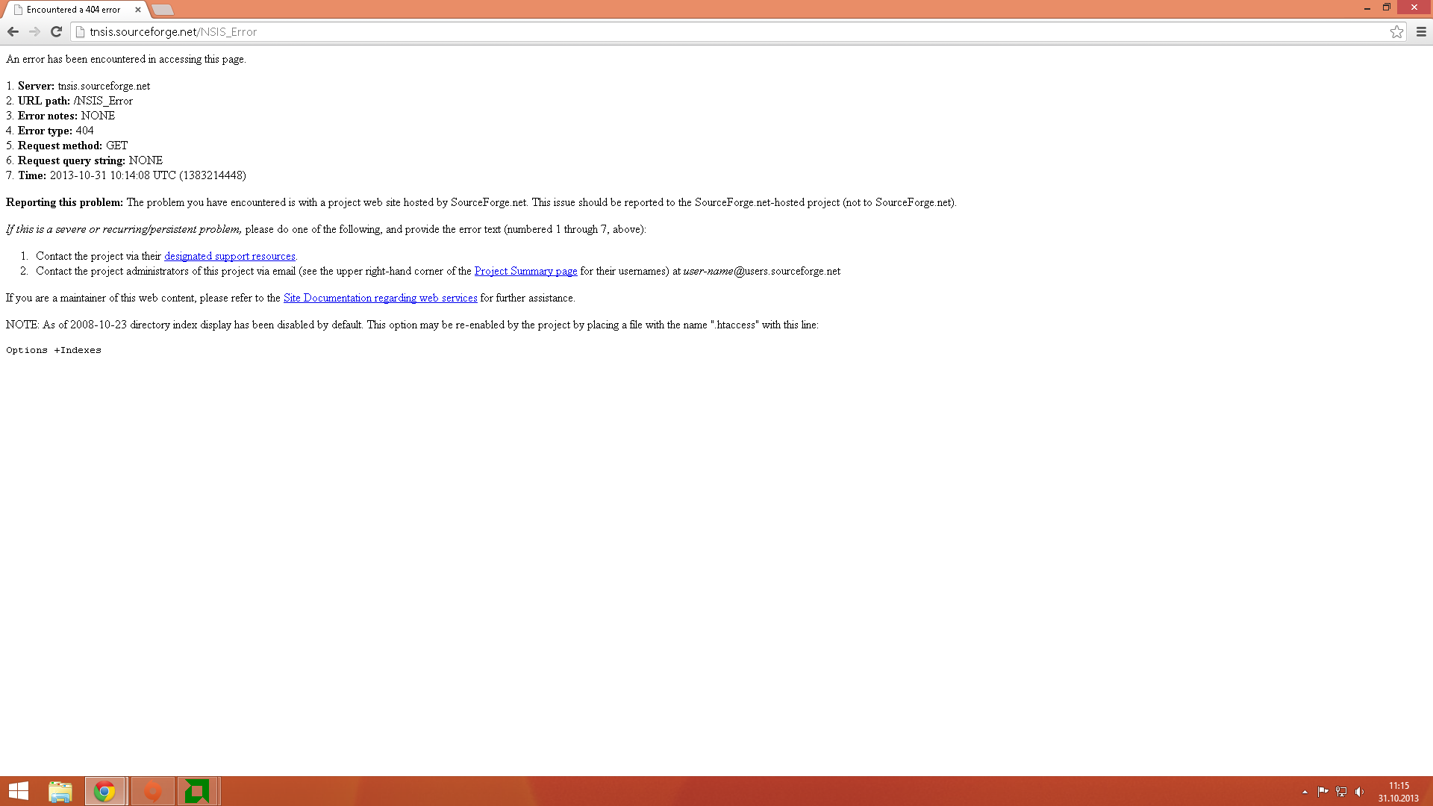Select the 'Encountered a 404 error' tab

75,10
